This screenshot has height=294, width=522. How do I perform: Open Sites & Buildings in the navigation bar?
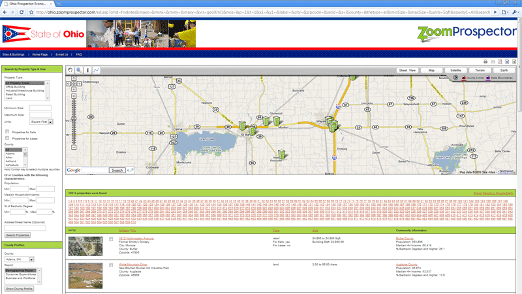pyautogui.click(x=13, y=54)
